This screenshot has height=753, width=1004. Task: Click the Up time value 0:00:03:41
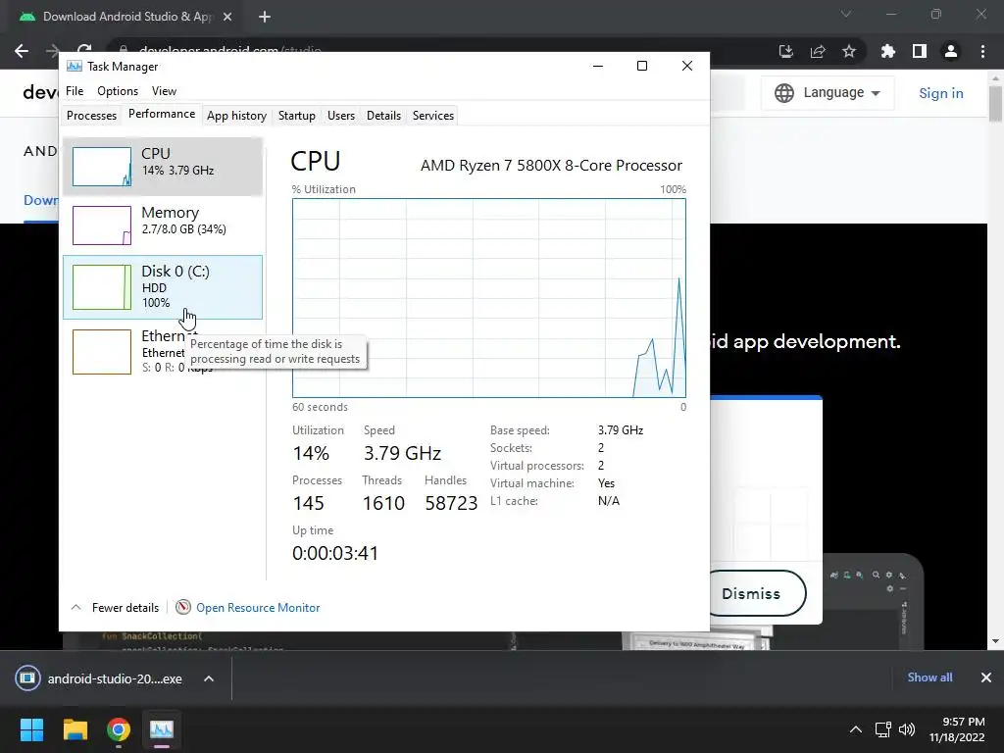pos(335,553)
